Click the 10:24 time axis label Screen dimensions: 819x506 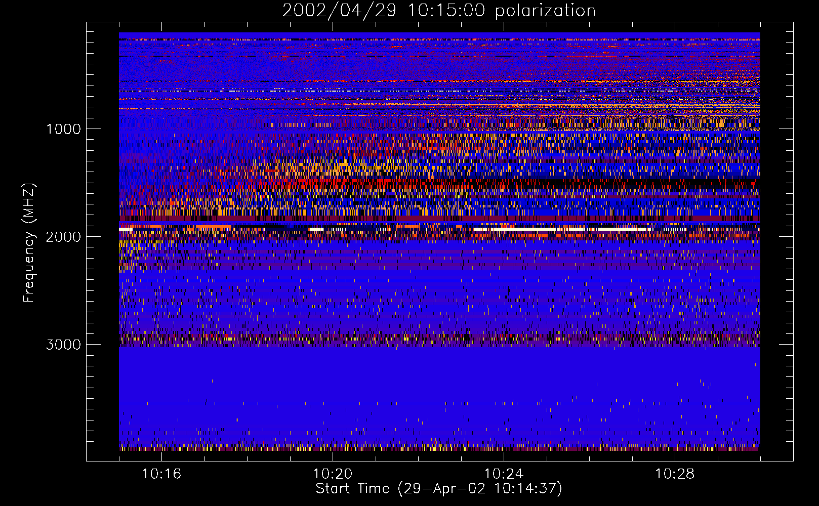coord(504,474)
